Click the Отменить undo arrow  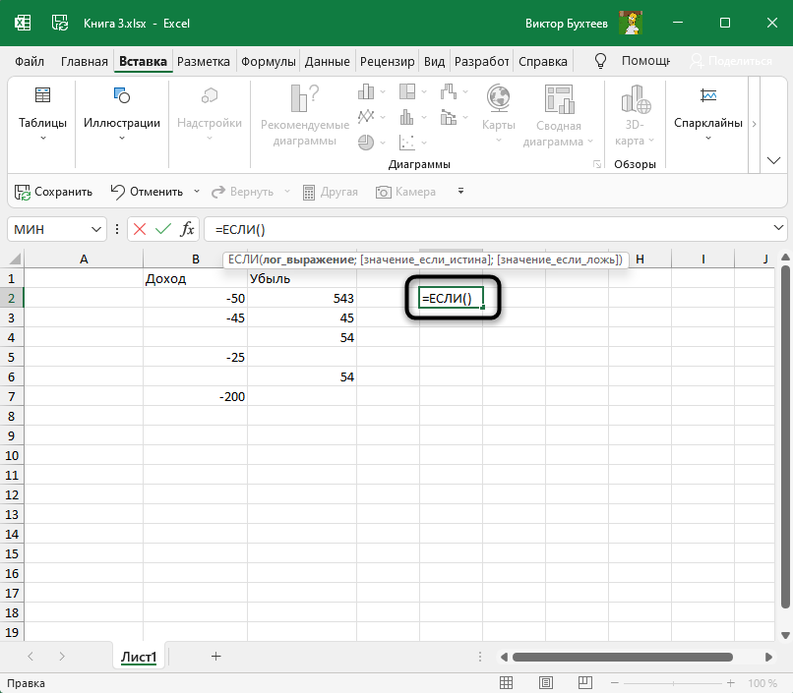point(118,192)
